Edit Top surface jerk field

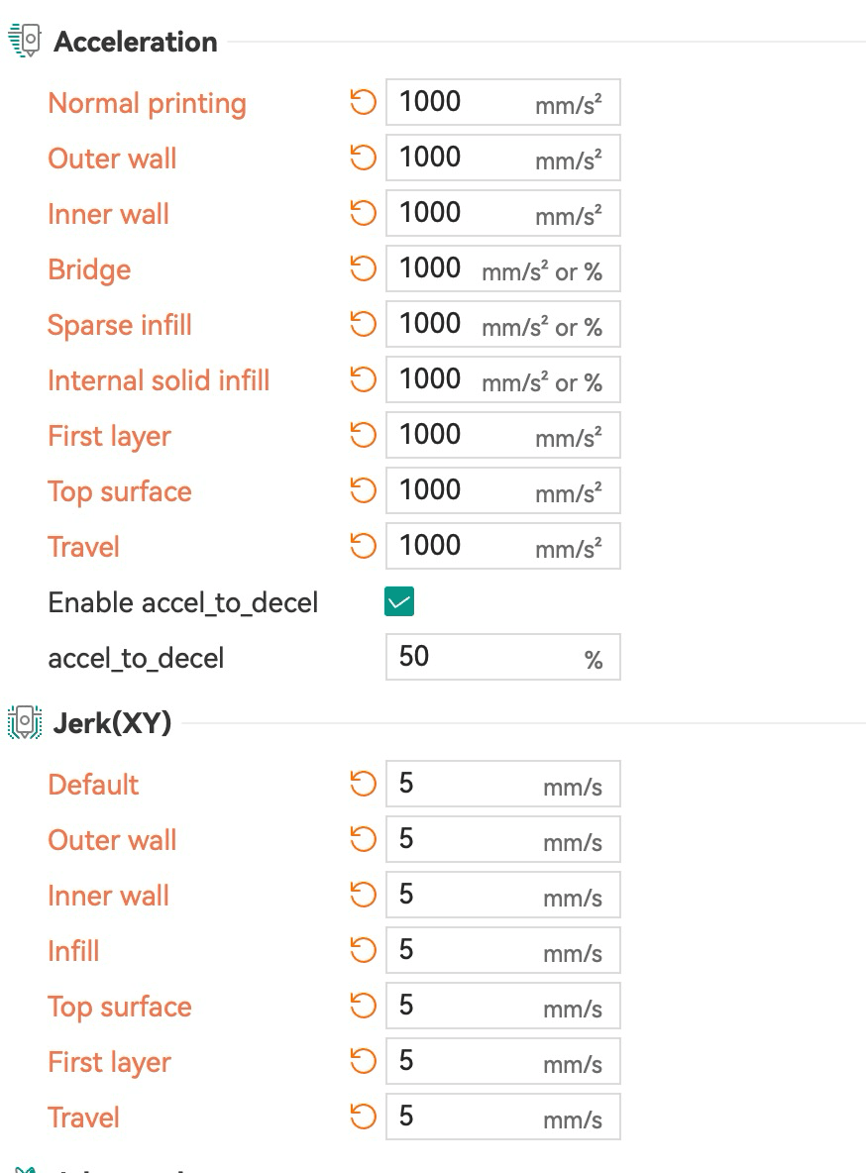503,1006
